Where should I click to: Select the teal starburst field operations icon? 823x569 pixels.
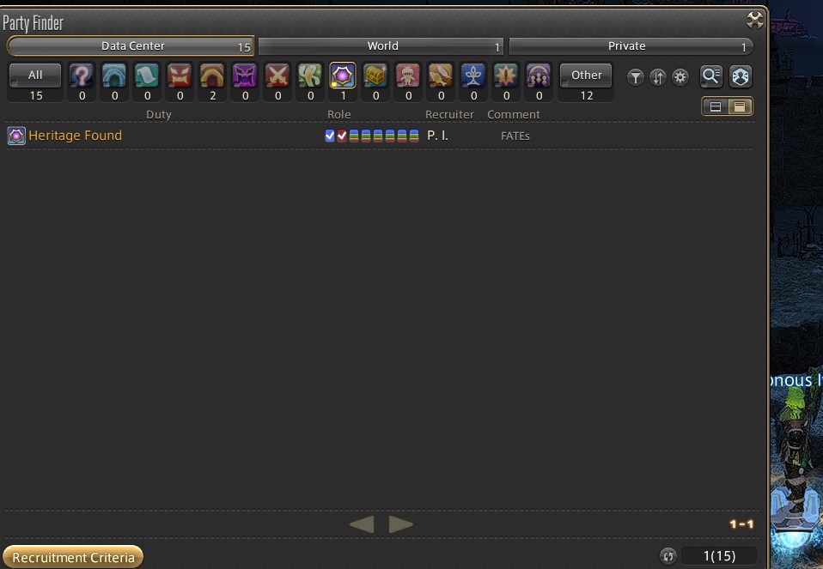pyautogui.click(x=506, y=76)
